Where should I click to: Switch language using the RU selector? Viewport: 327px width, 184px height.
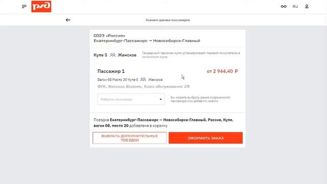pyautogui.click(x=295, y=7)
